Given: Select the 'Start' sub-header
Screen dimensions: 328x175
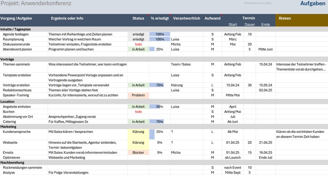Looking at the screenshot, I should click(x=233, y=25).
